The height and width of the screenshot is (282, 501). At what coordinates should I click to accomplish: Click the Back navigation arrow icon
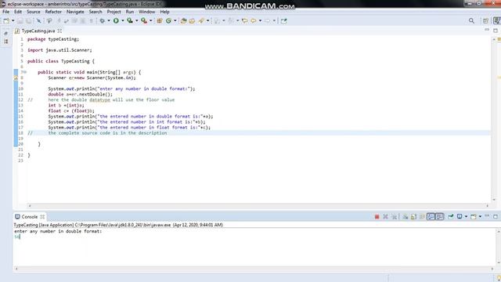pos(254,21)
